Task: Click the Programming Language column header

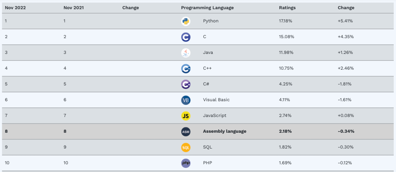Action: coord(207,8)
